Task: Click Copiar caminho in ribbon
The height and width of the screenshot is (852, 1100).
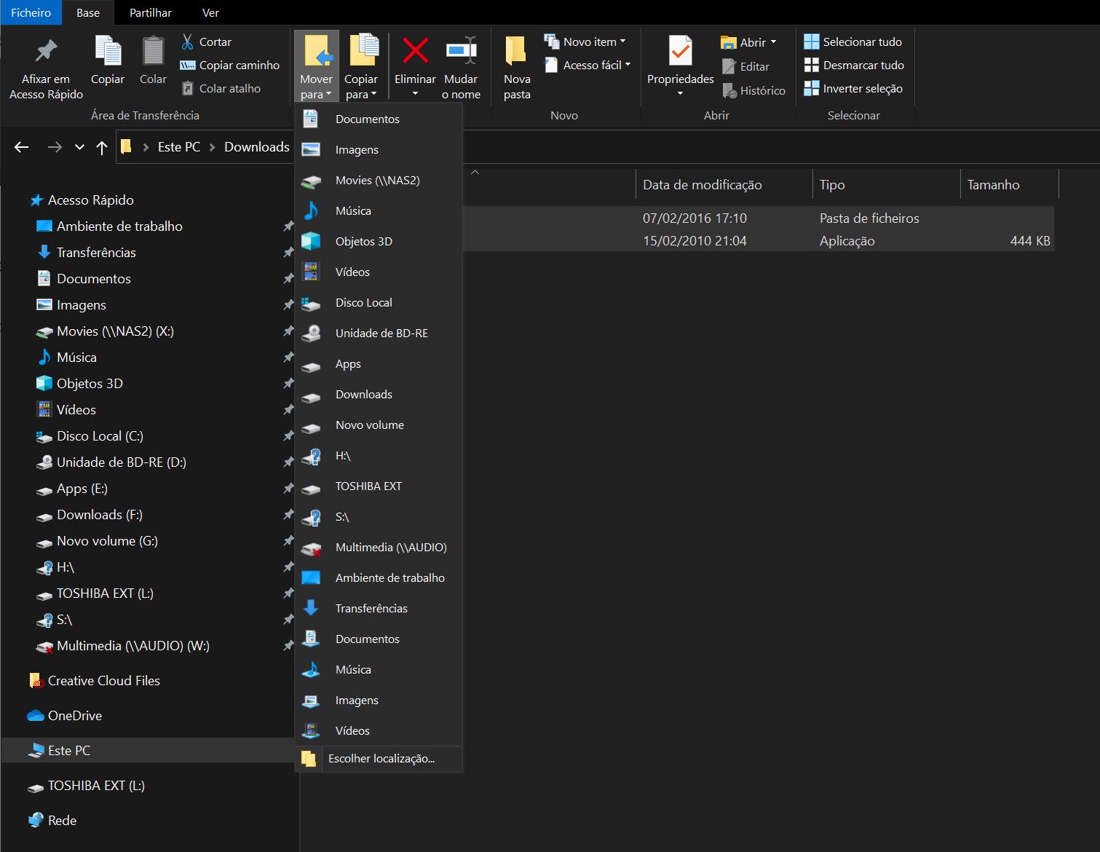Action: click(229, 65)
